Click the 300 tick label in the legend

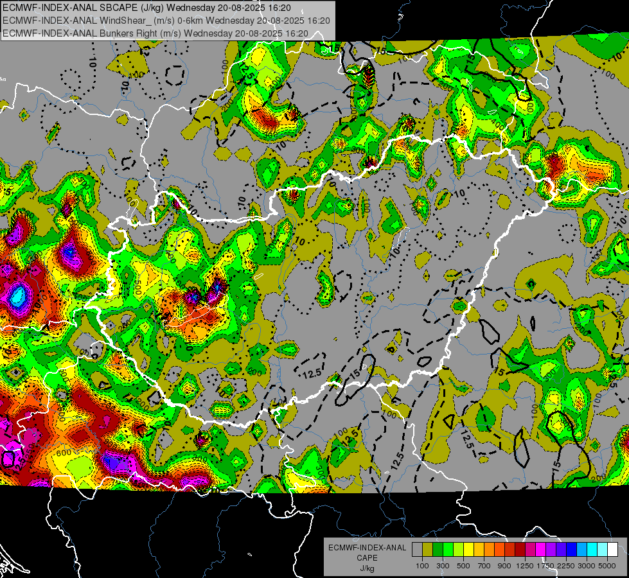click(x=443, y=566)
